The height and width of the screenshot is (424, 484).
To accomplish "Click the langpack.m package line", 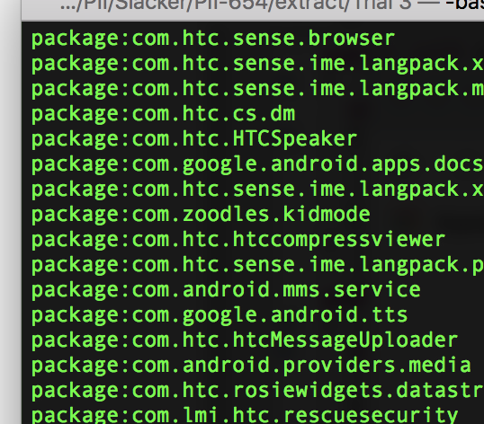I will click(x=257, y=90).
